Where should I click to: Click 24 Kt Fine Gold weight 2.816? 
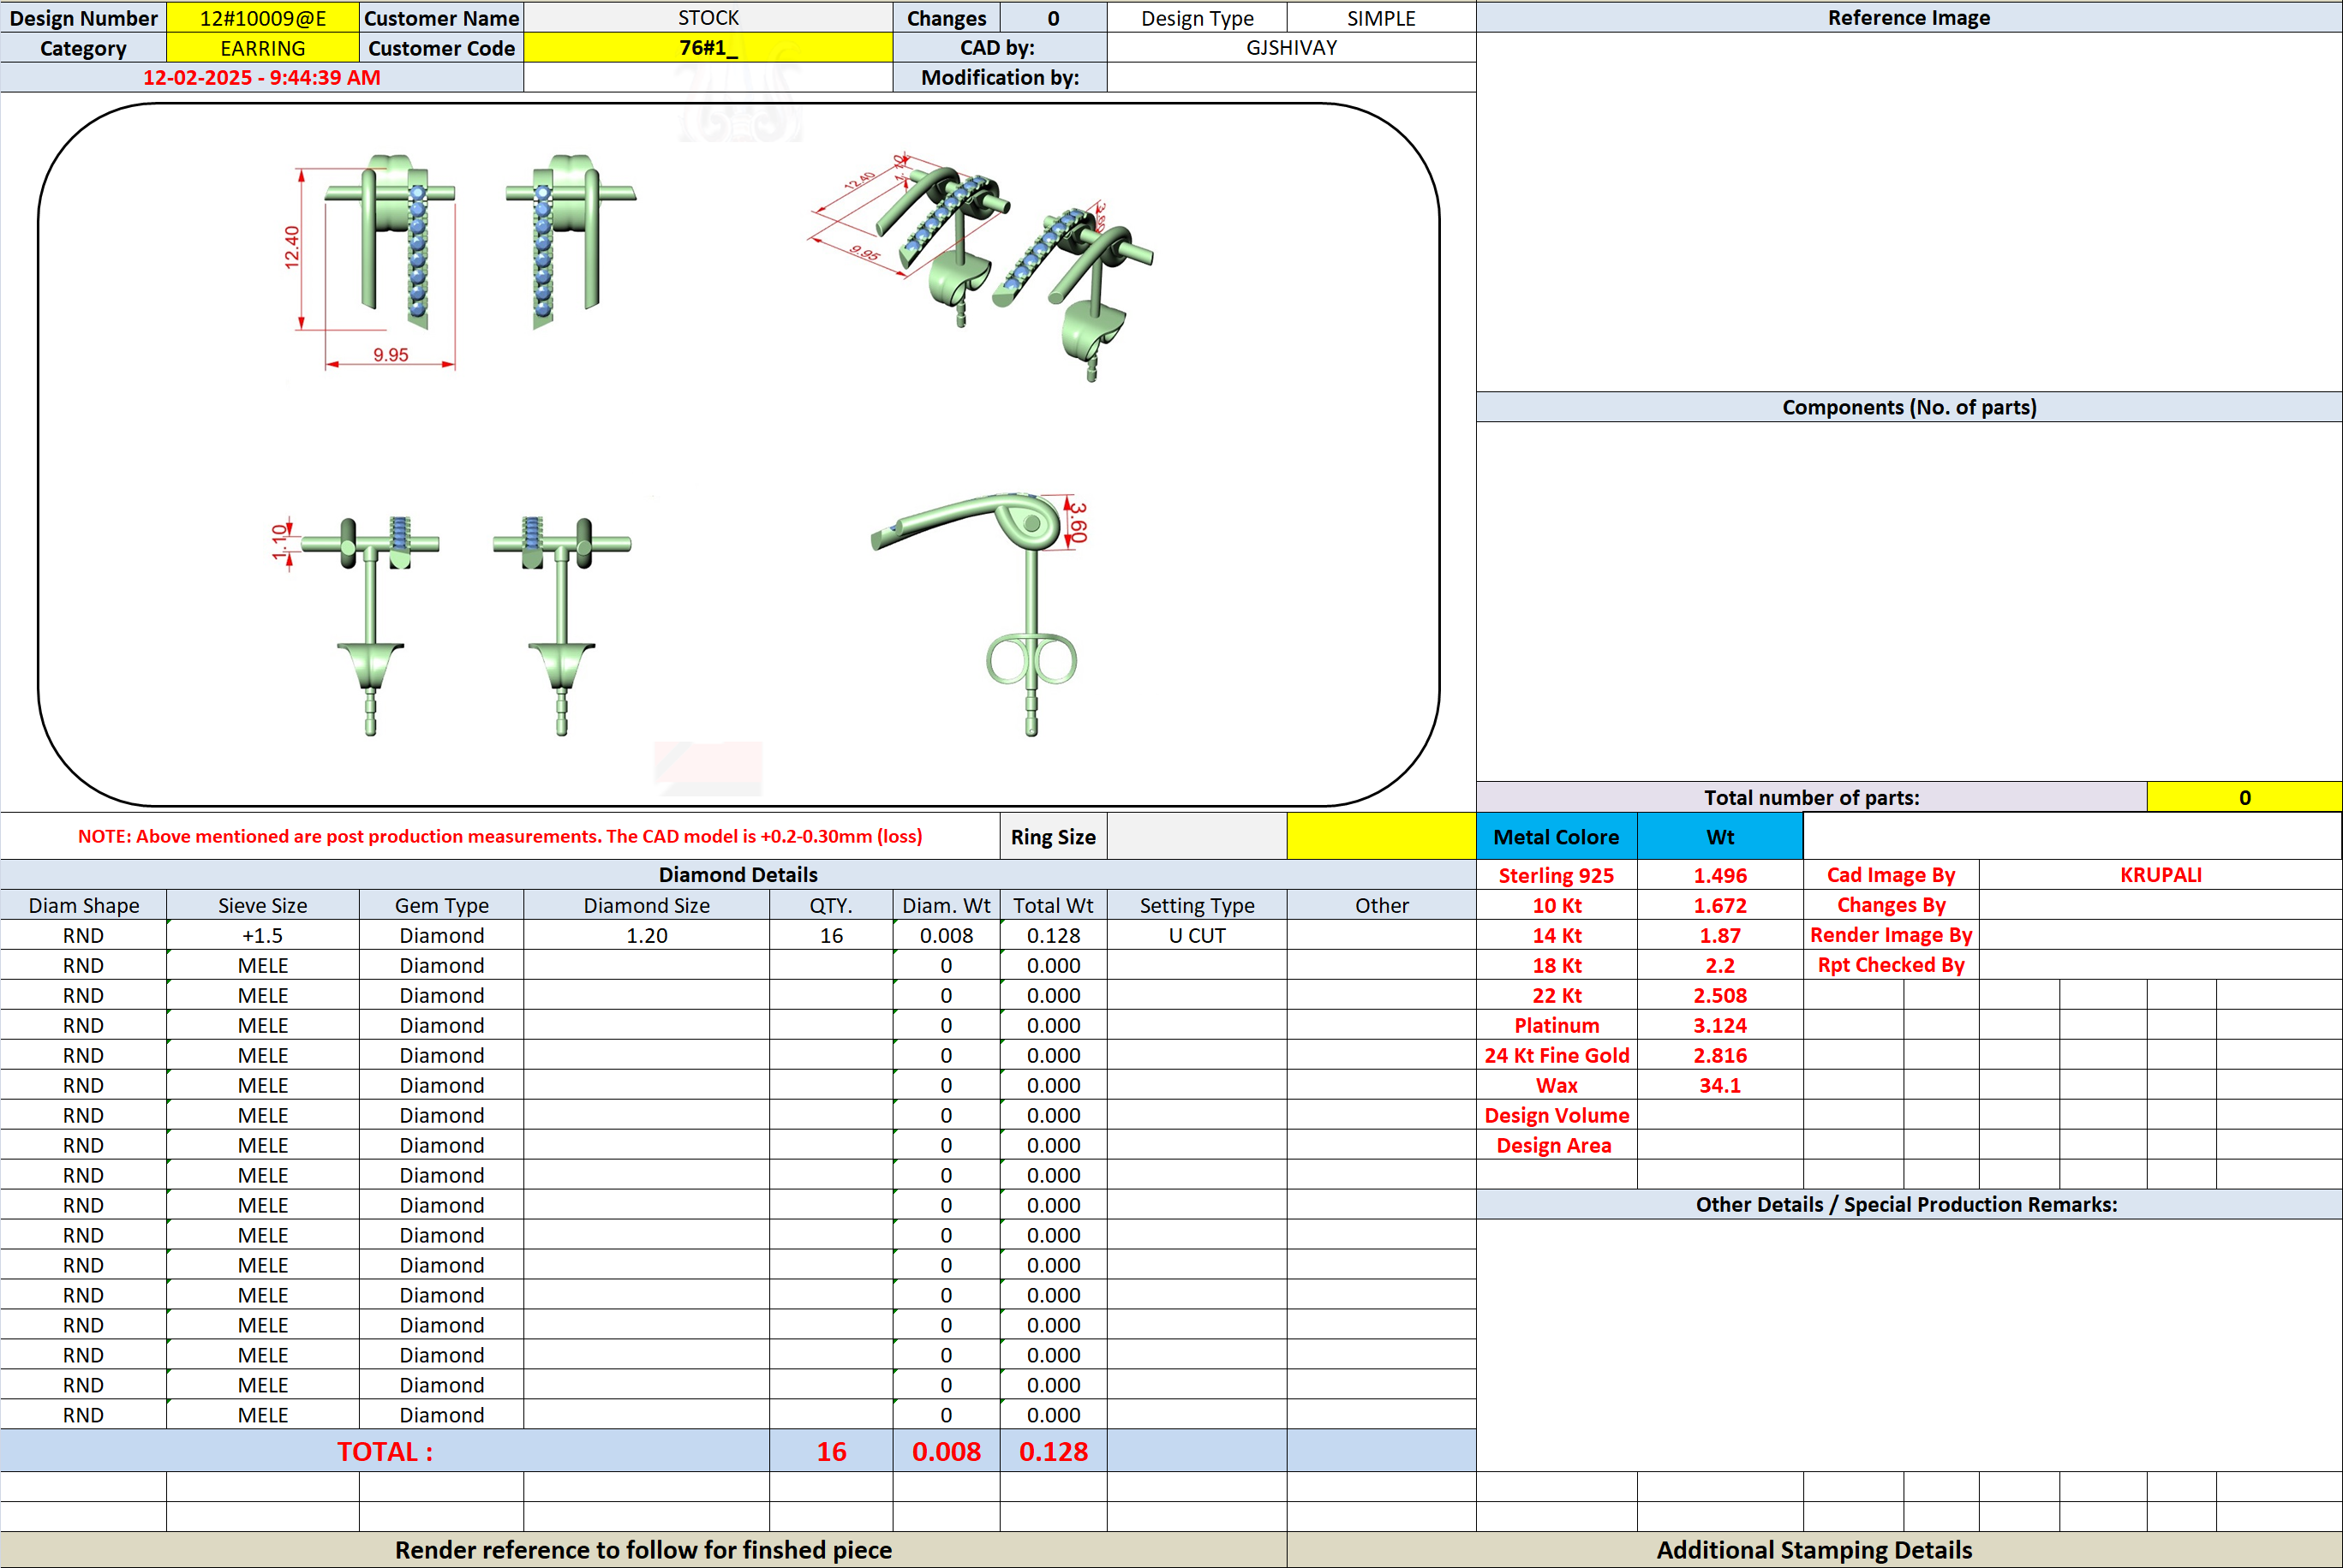click(x=1719, y=1055)
